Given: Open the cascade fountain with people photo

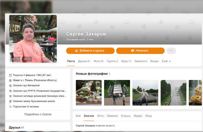Looking at the screenshot, I should tap(117, 93).
